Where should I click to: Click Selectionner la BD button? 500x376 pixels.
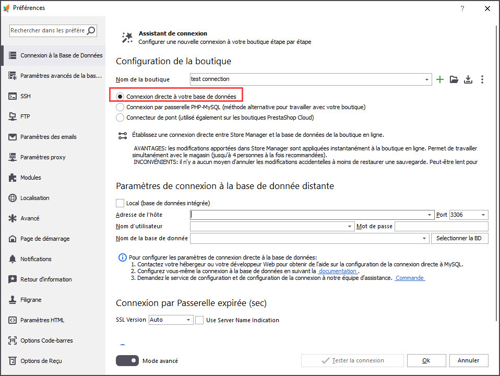click(459, 239)
